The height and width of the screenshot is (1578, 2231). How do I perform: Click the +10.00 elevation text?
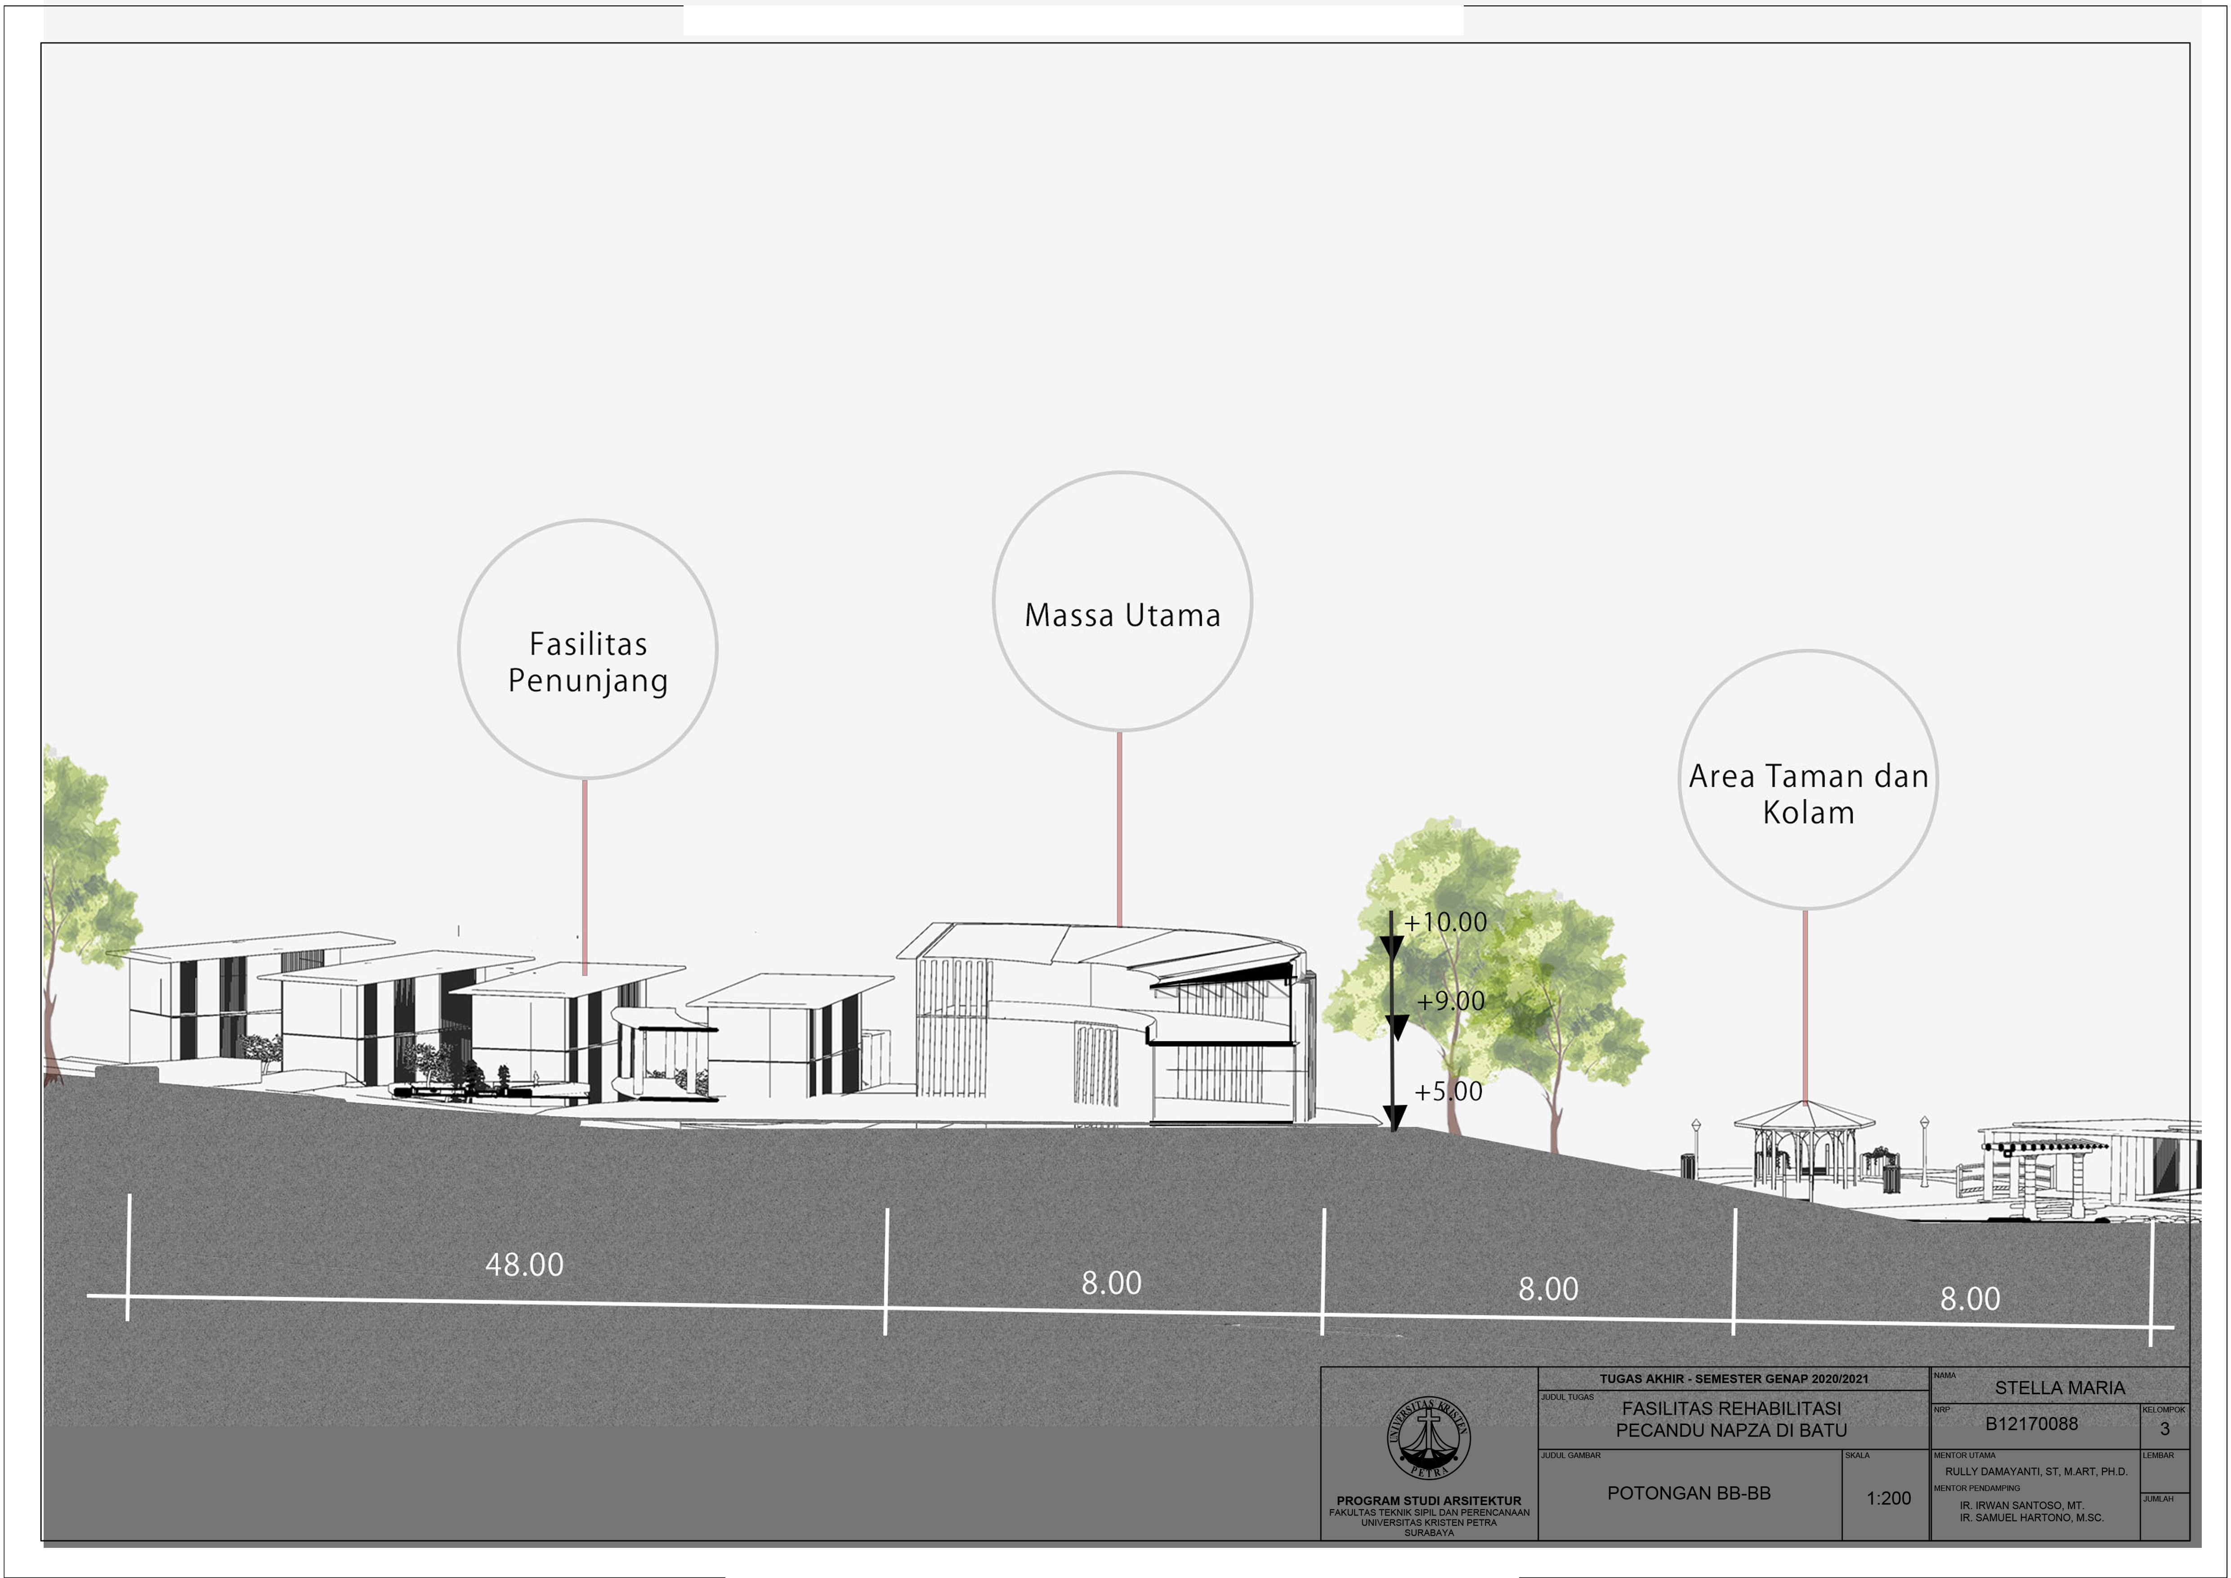(x=1446, y=922)
